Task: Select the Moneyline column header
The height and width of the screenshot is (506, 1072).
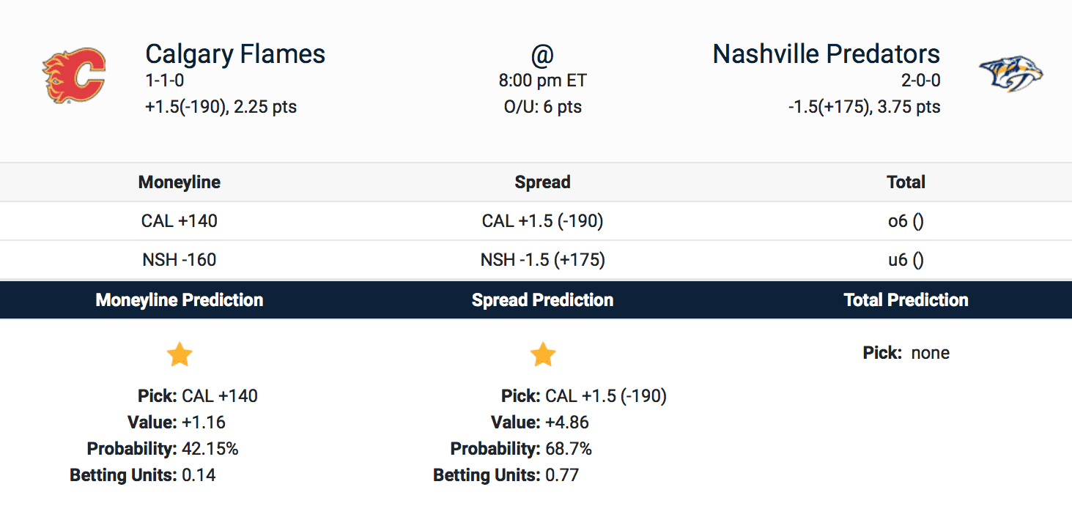Action: tap(180, 182)
